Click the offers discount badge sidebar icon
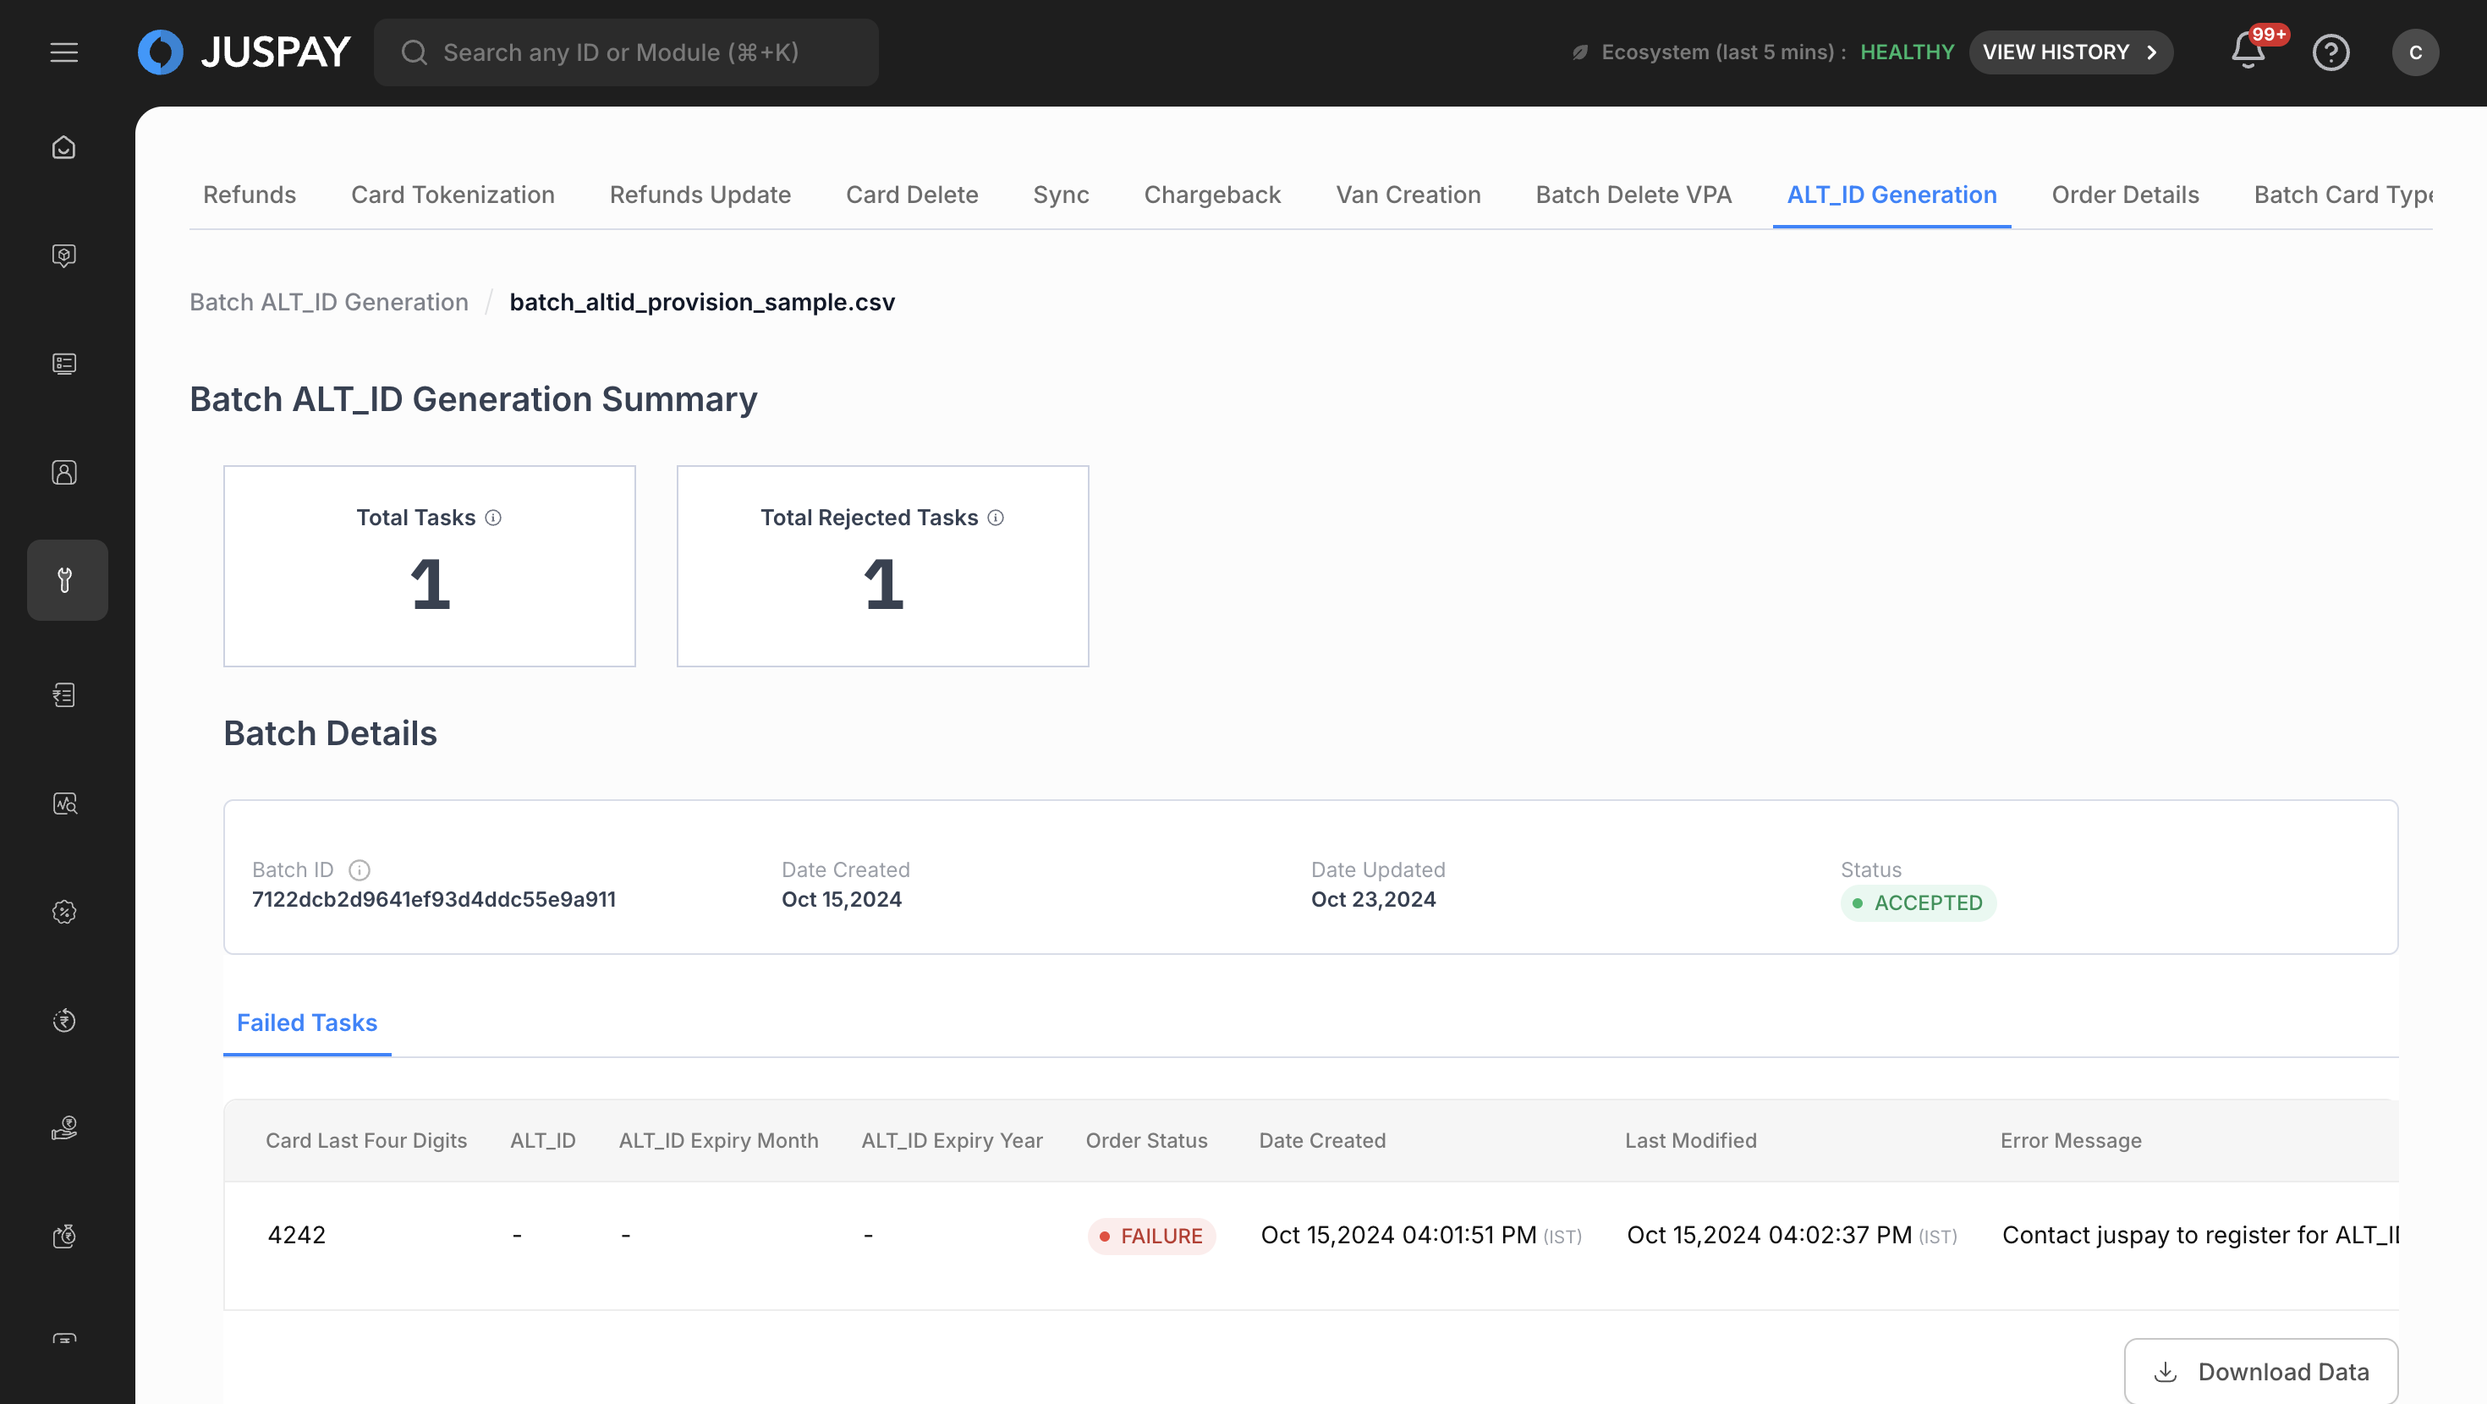Image resolution: width=2487 pixels, height=1404 pixels. [63, 912]
